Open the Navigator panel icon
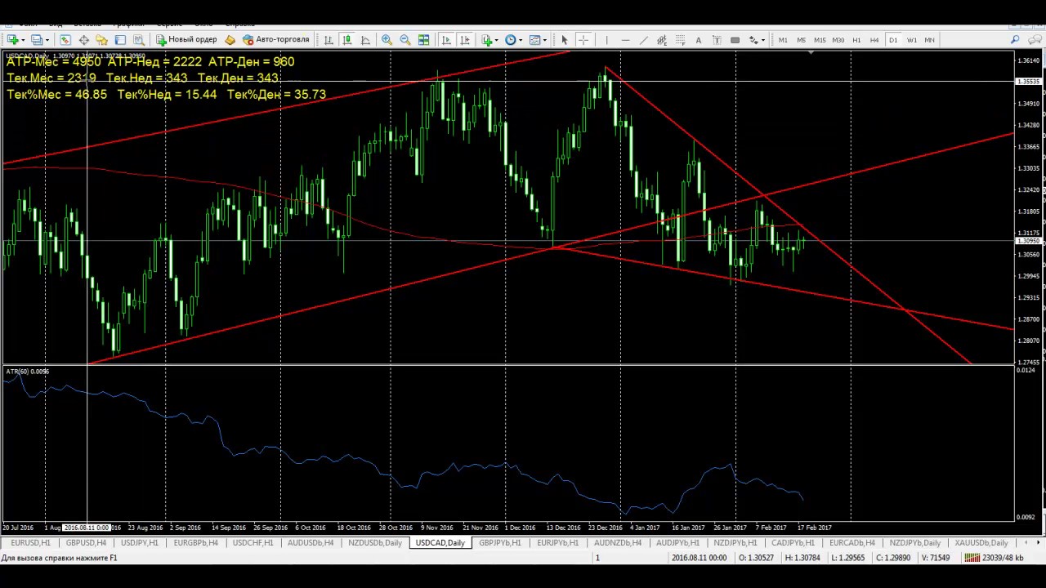1046x588 pixels. (101, 39)
